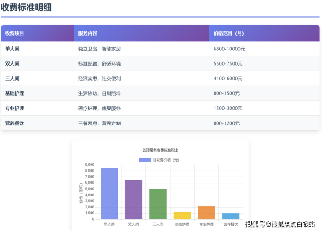Click the 收费标准明细 page heading

coord(26,7)
